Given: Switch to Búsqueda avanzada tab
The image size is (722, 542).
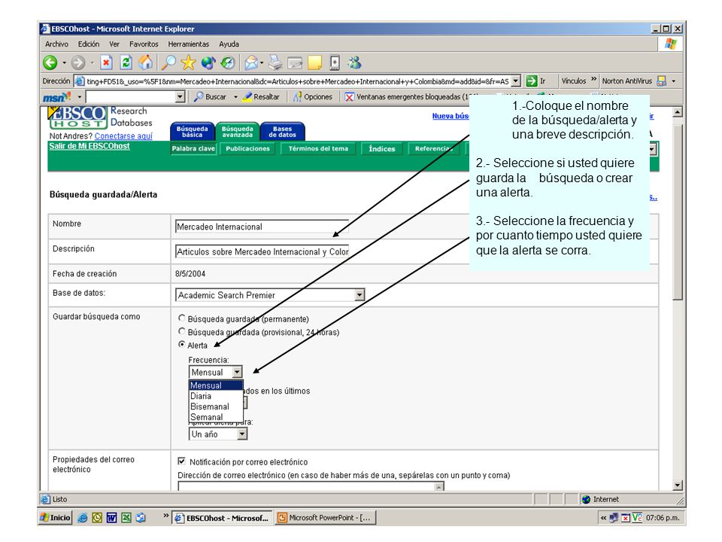Looking at the screenshot, I should click(237, 132).
